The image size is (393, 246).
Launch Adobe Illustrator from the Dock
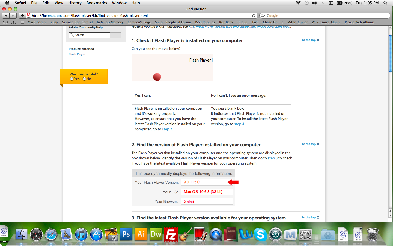141,234
